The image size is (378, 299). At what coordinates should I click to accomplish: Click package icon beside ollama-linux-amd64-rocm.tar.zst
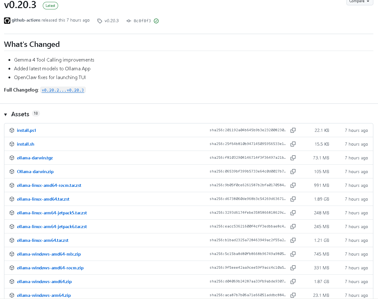[x=12, y=185]
